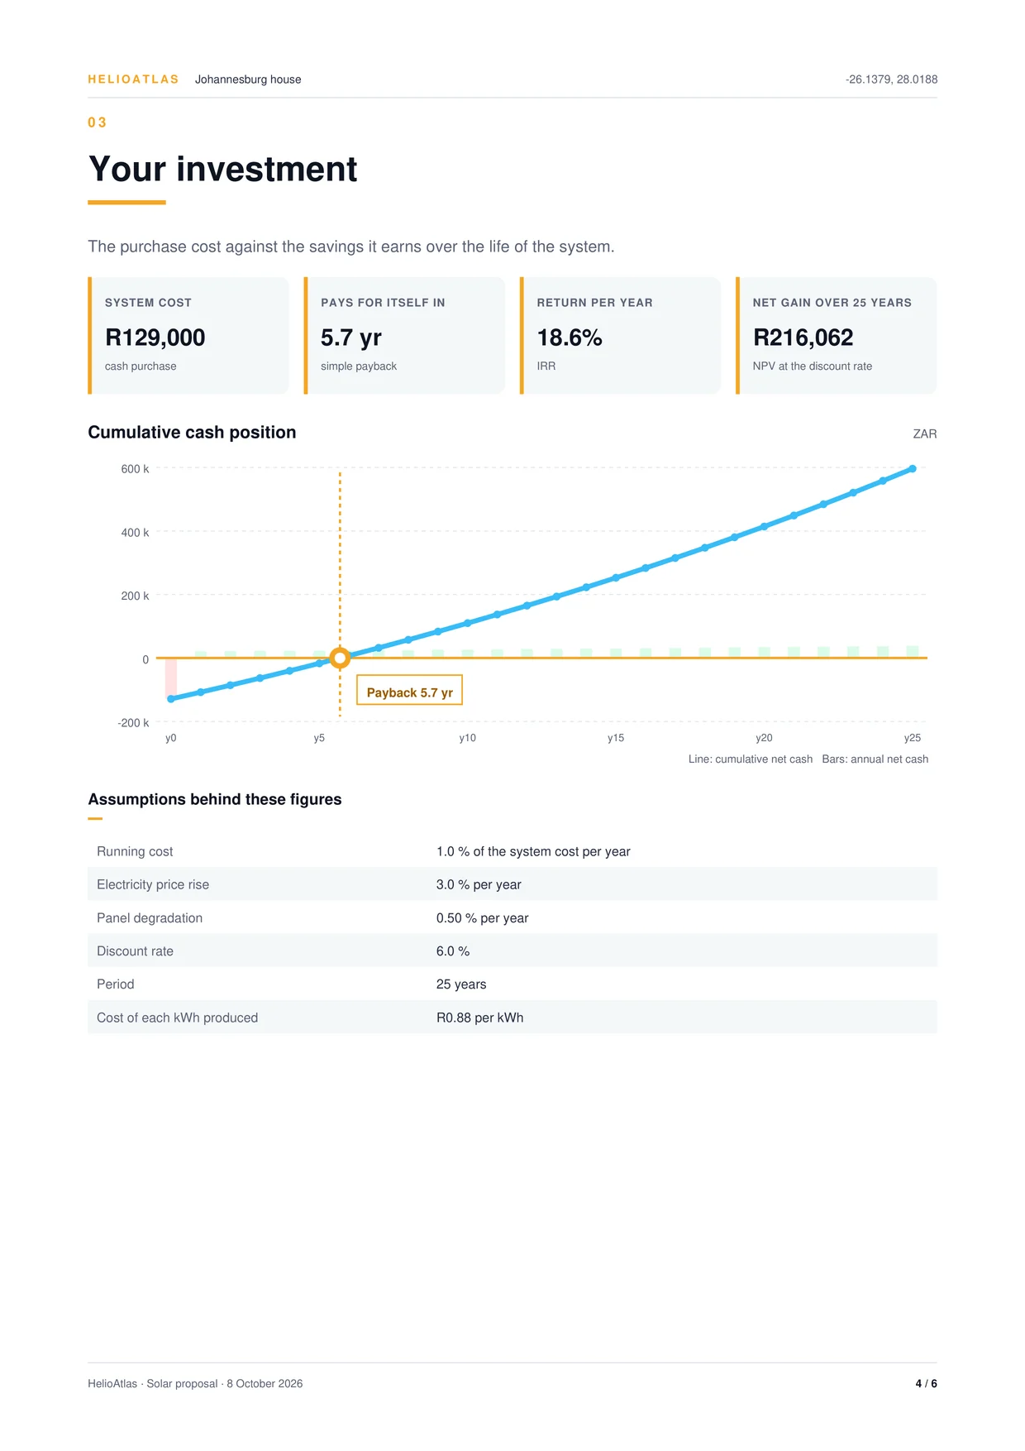Click the 'Bars: annual net cash' legend
Image resolution: width=1025 pixels, height=1451 pixels.
coord(875,759)
